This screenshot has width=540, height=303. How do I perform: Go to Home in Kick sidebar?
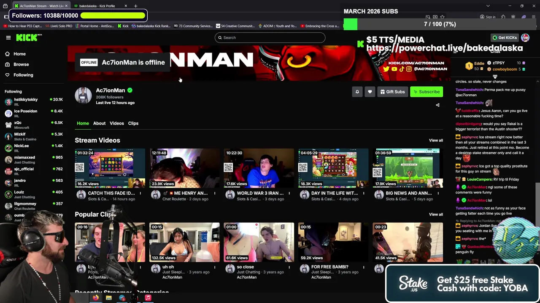15,54
